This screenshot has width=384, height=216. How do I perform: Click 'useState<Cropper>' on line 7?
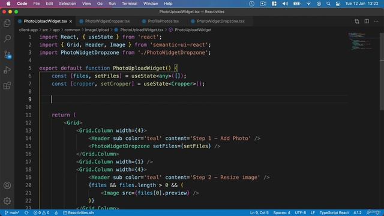tap(170, 84)
